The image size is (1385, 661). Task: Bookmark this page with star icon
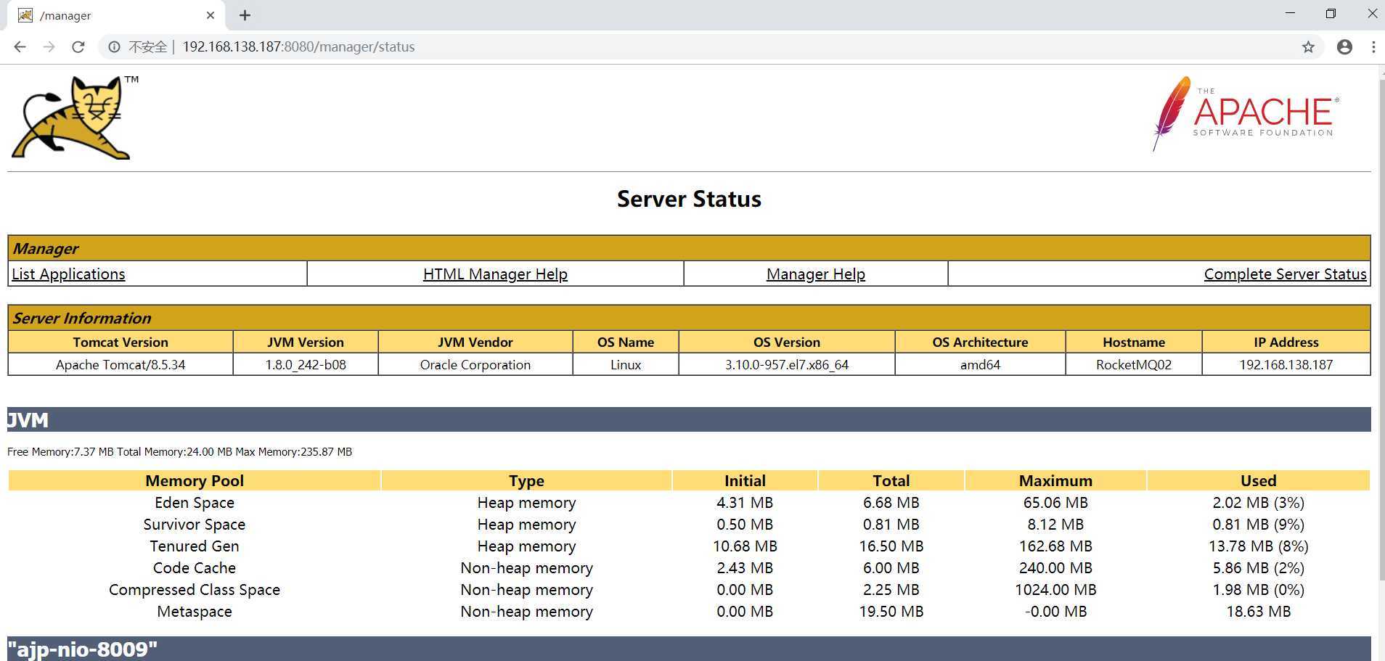tap(1308, 46)
